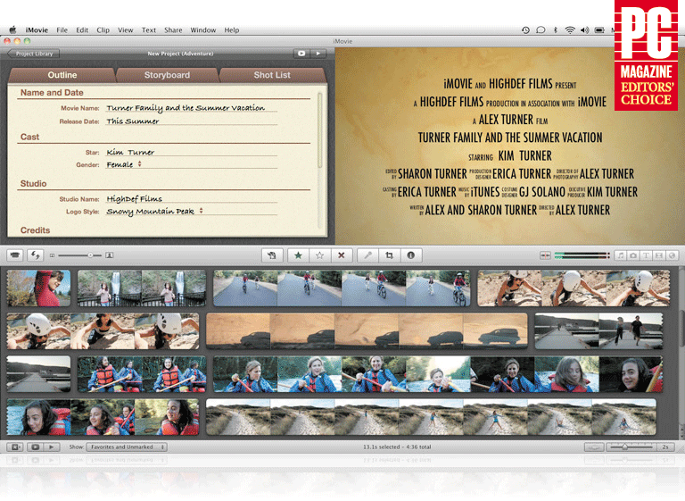Open the Inspector info button

(x=410, y=255)
